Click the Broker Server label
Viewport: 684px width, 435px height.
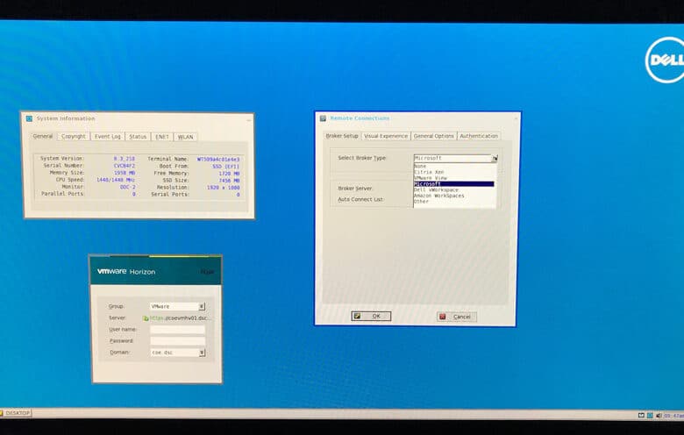point(355,189)
